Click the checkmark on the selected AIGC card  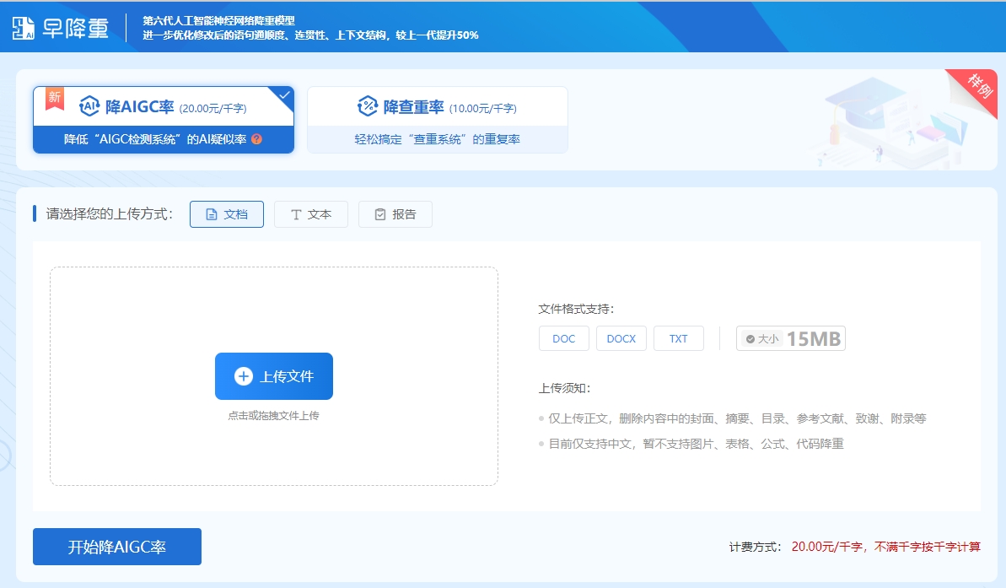click(285, 94)
